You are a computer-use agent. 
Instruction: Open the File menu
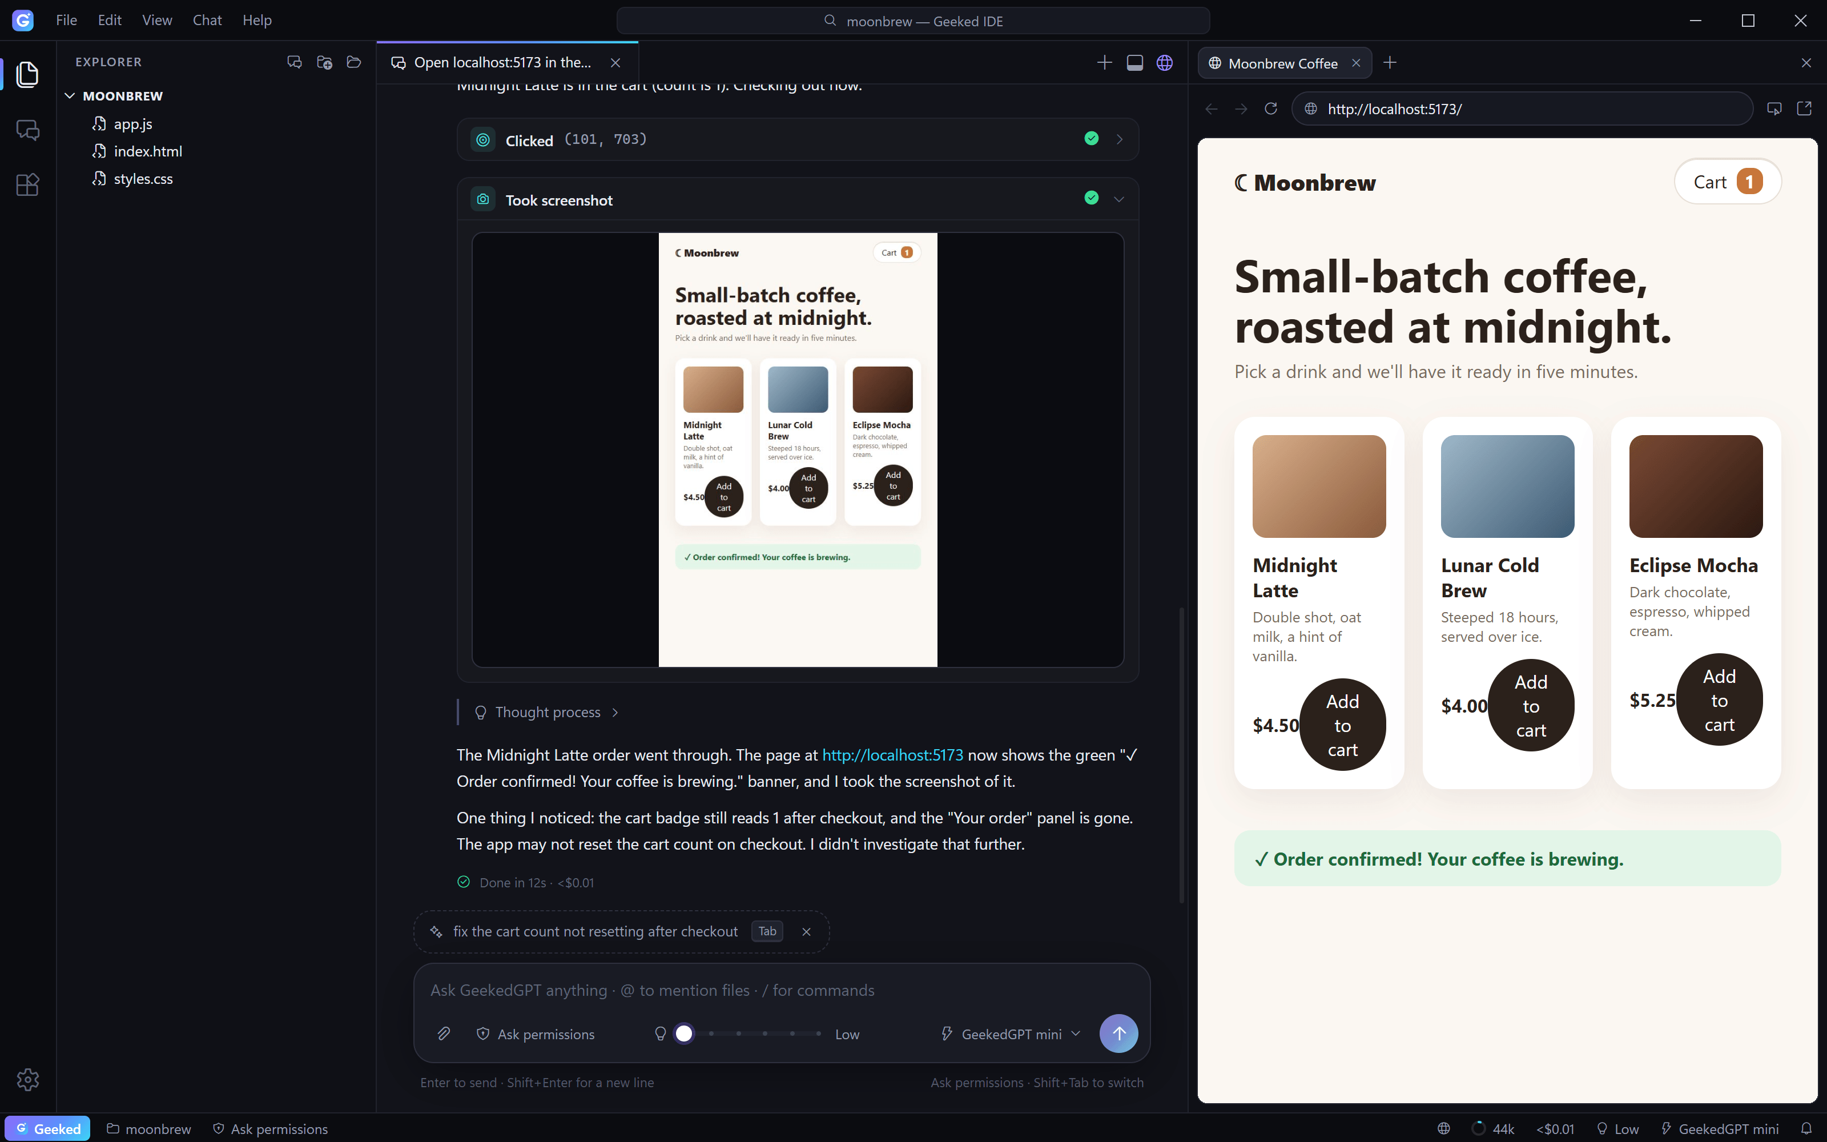coord(66,21)
